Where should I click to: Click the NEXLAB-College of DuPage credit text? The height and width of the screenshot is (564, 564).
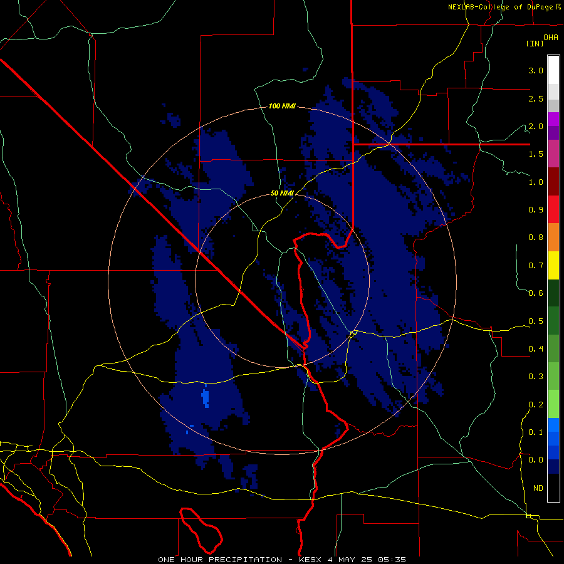(x=504, y=7)
